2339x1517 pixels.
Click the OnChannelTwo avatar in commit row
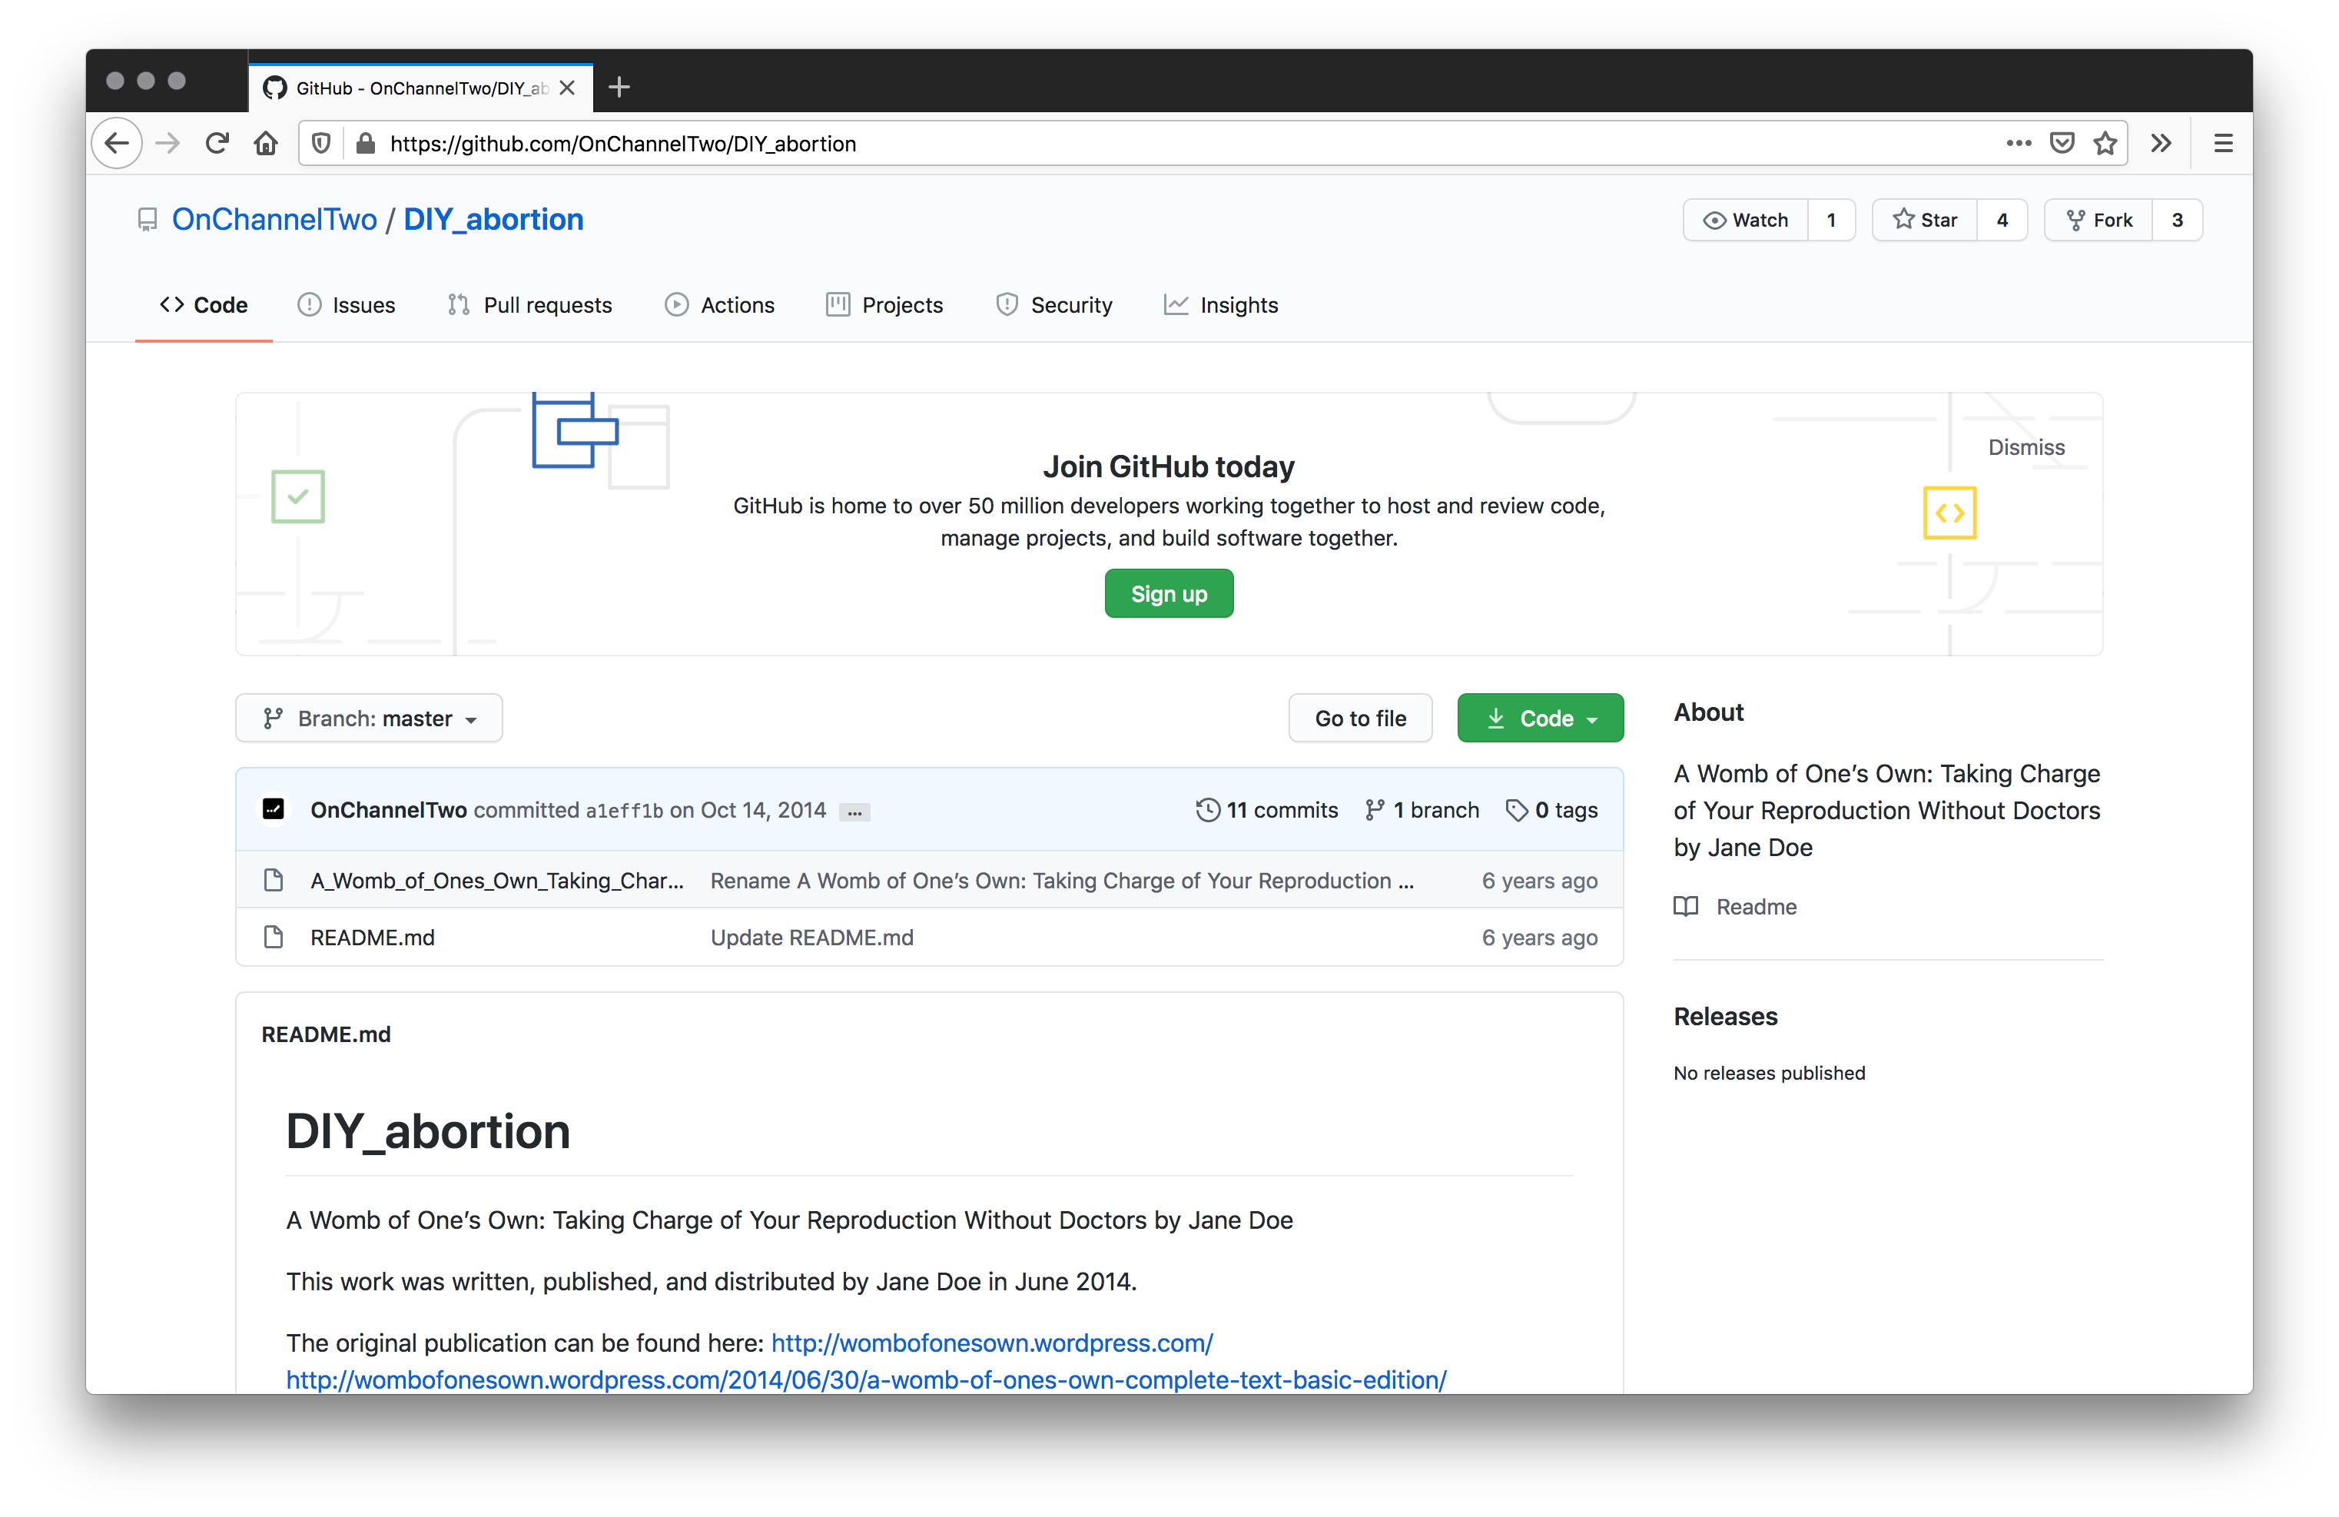274,809
